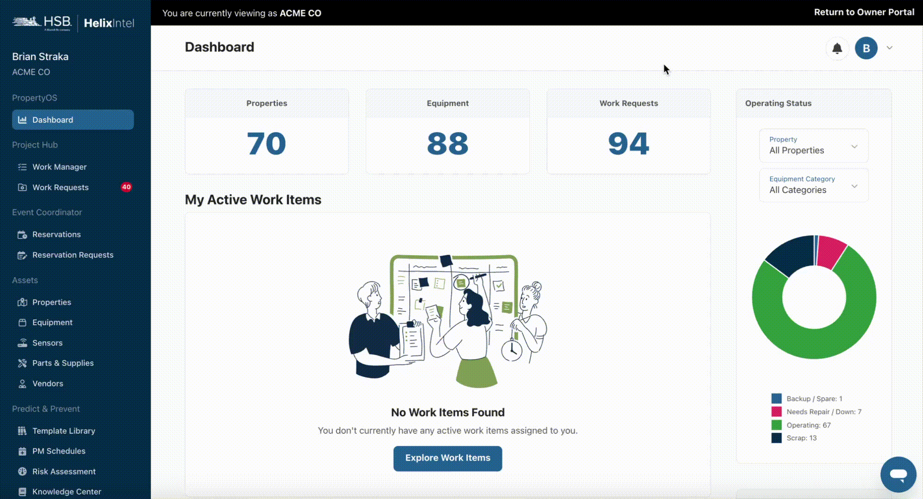923x499 pixels.
Task: Open Knowledge Center in sidebar
Action: click(x=67, y=492)
